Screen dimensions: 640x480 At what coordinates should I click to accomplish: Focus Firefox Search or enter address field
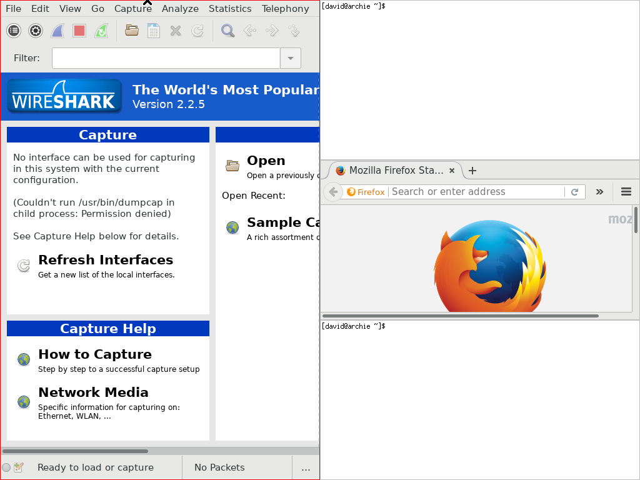(476, 192)
